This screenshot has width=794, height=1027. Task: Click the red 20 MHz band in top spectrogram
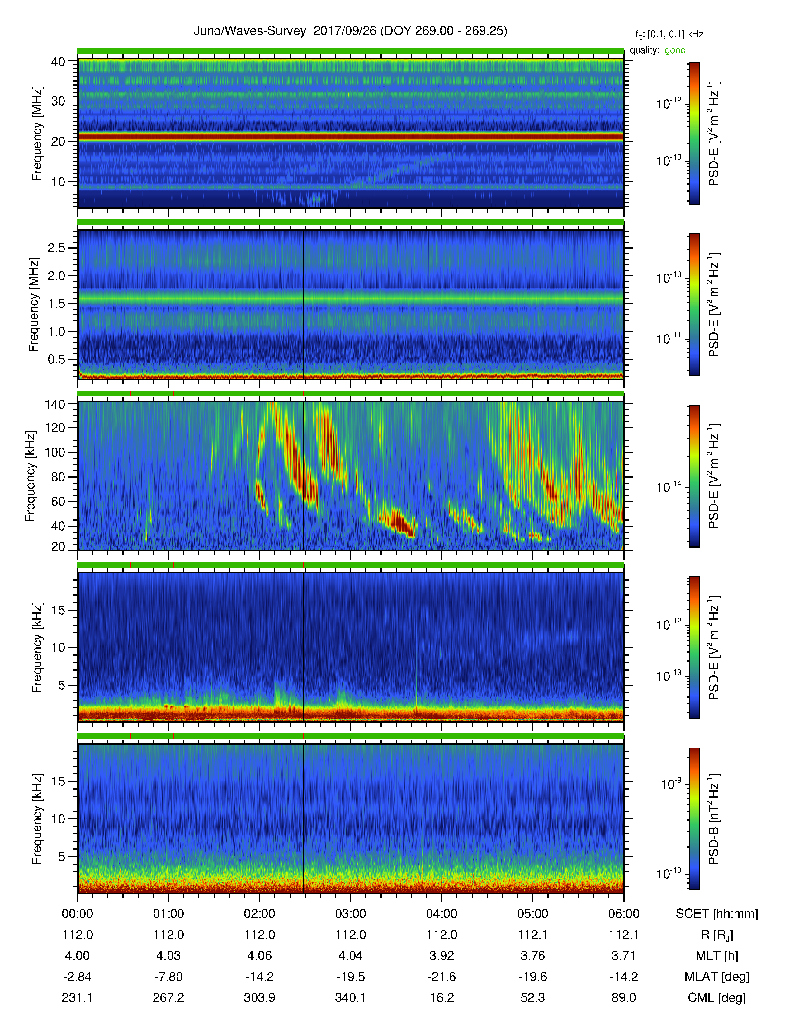pyautogui.click(x=350, y=137)
